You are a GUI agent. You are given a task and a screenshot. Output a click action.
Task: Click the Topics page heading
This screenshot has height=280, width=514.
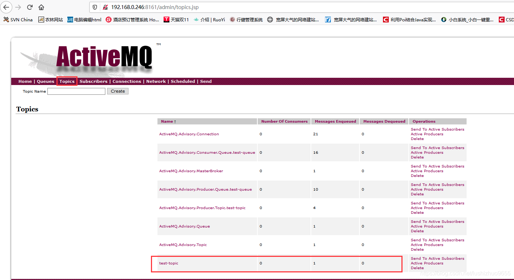(x=27, y=109)
